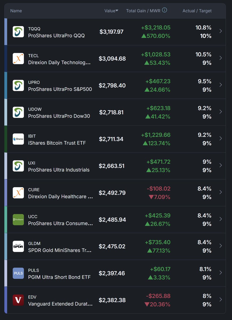Screen dimensions: 232x320
Task: Click the UPRO ProShares logo icon
Action: click(18, 85)
